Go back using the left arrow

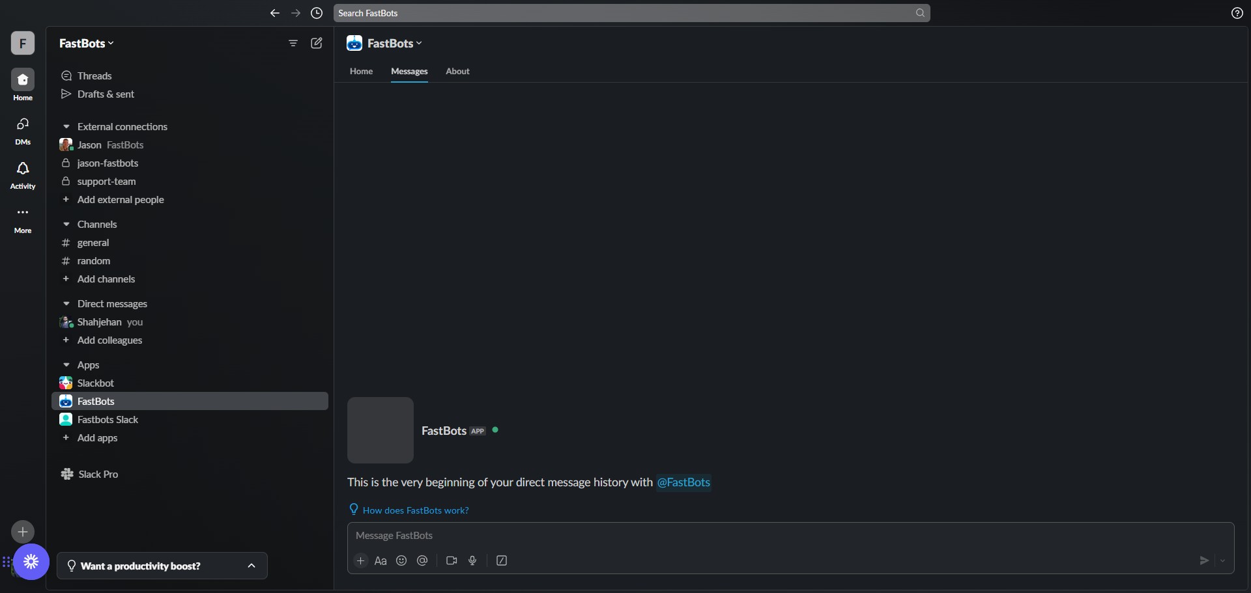pyautogui.click(x=275, y=13)
